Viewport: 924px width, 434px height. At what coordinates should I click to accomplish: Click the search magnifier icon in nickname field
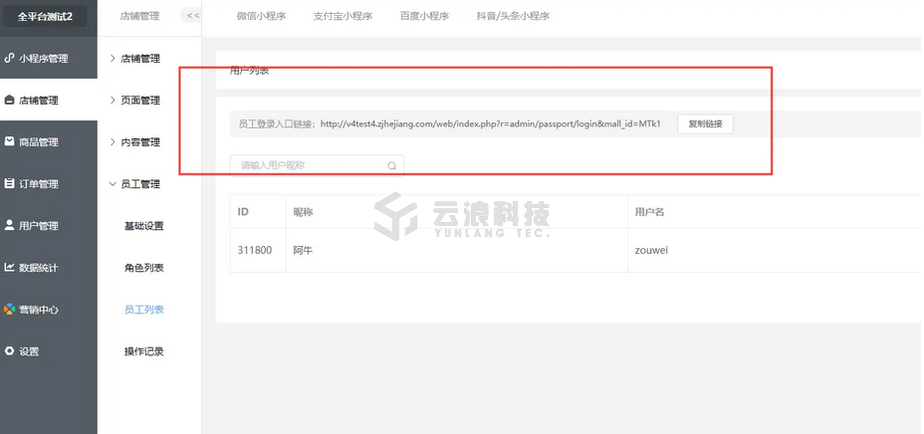point(391,166)
